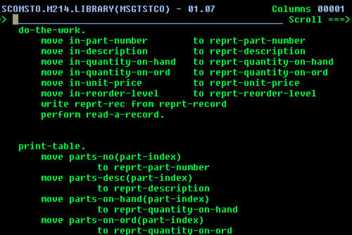Click the Columns 00001 indicator
Viewport: 352px width, 235px height.
[308, 9]
